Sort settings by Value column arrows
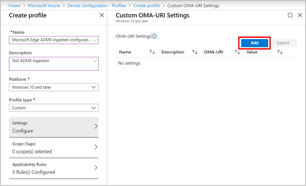This screenshot has width=306, height=186. 280,52
